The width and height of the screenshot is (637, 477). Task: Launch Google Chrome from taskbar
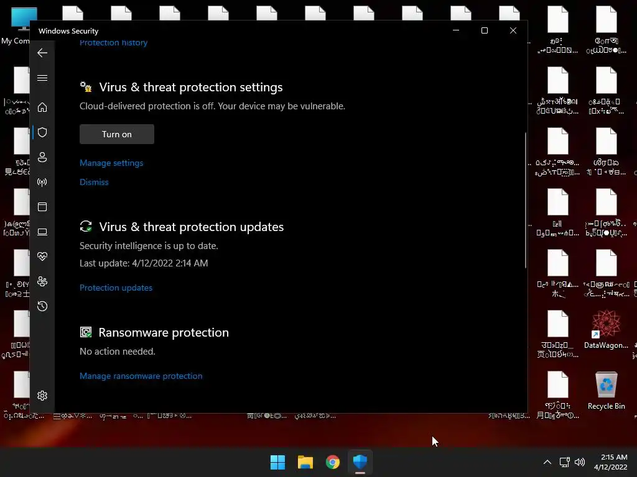(x=333, y=462)
